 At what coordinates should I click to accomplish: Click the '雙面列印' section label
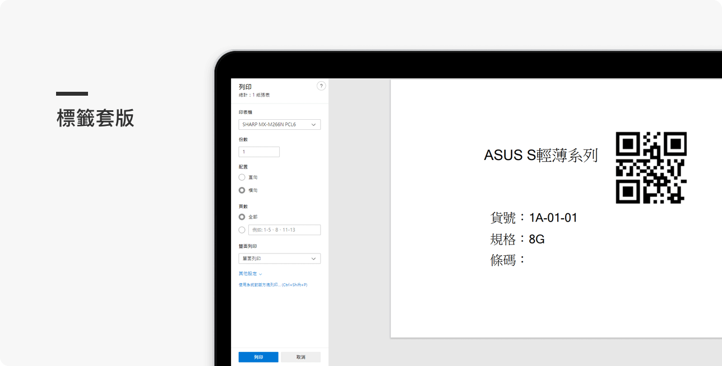point(248,246)
